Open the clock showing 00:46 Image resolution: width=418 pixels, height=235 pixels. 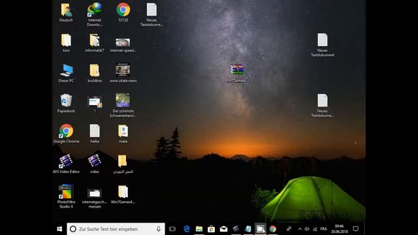[339, 229]
